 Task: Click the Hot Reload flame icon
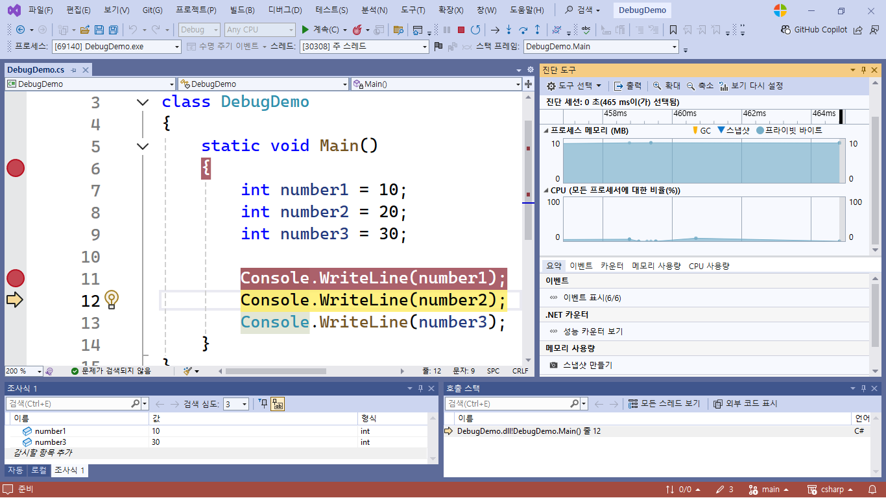pyautogui.click(x=357, y=30)
